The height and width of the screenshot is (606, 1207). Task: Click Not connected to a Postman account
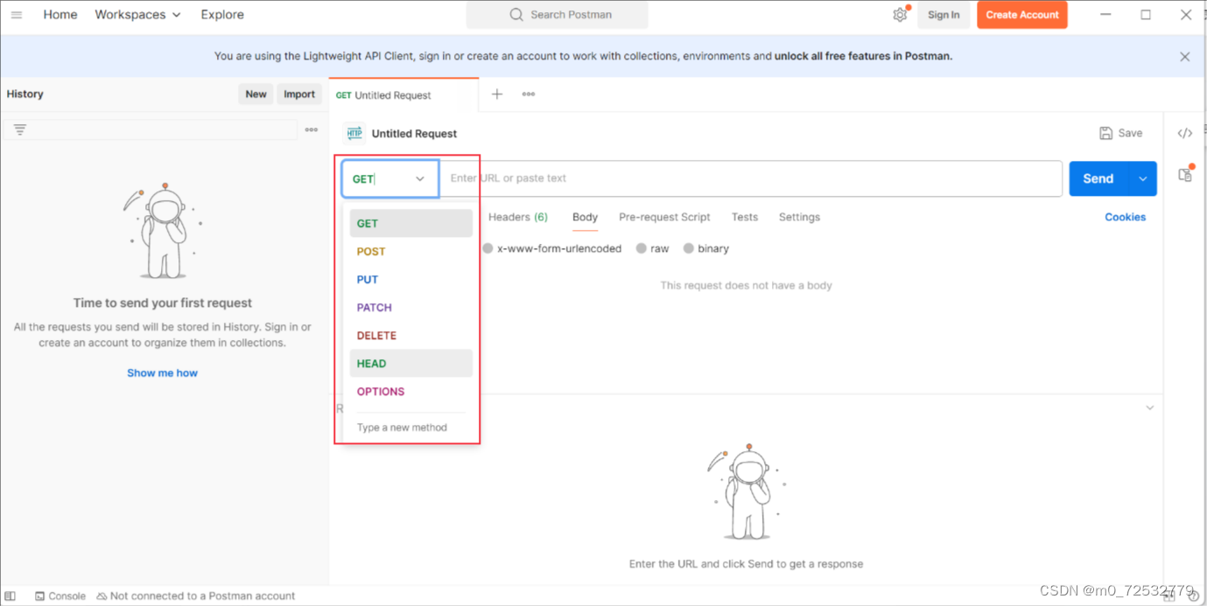pyautogui.click(x=196, y=596)
